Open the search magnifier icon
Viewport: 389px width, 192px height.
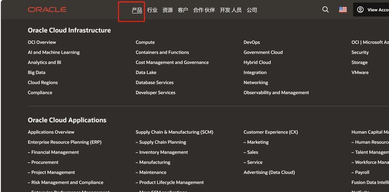[325, 10]
